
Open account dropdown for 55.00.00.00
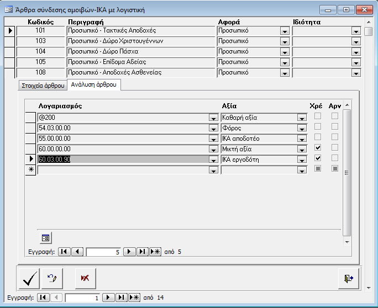tap(213, 139)
